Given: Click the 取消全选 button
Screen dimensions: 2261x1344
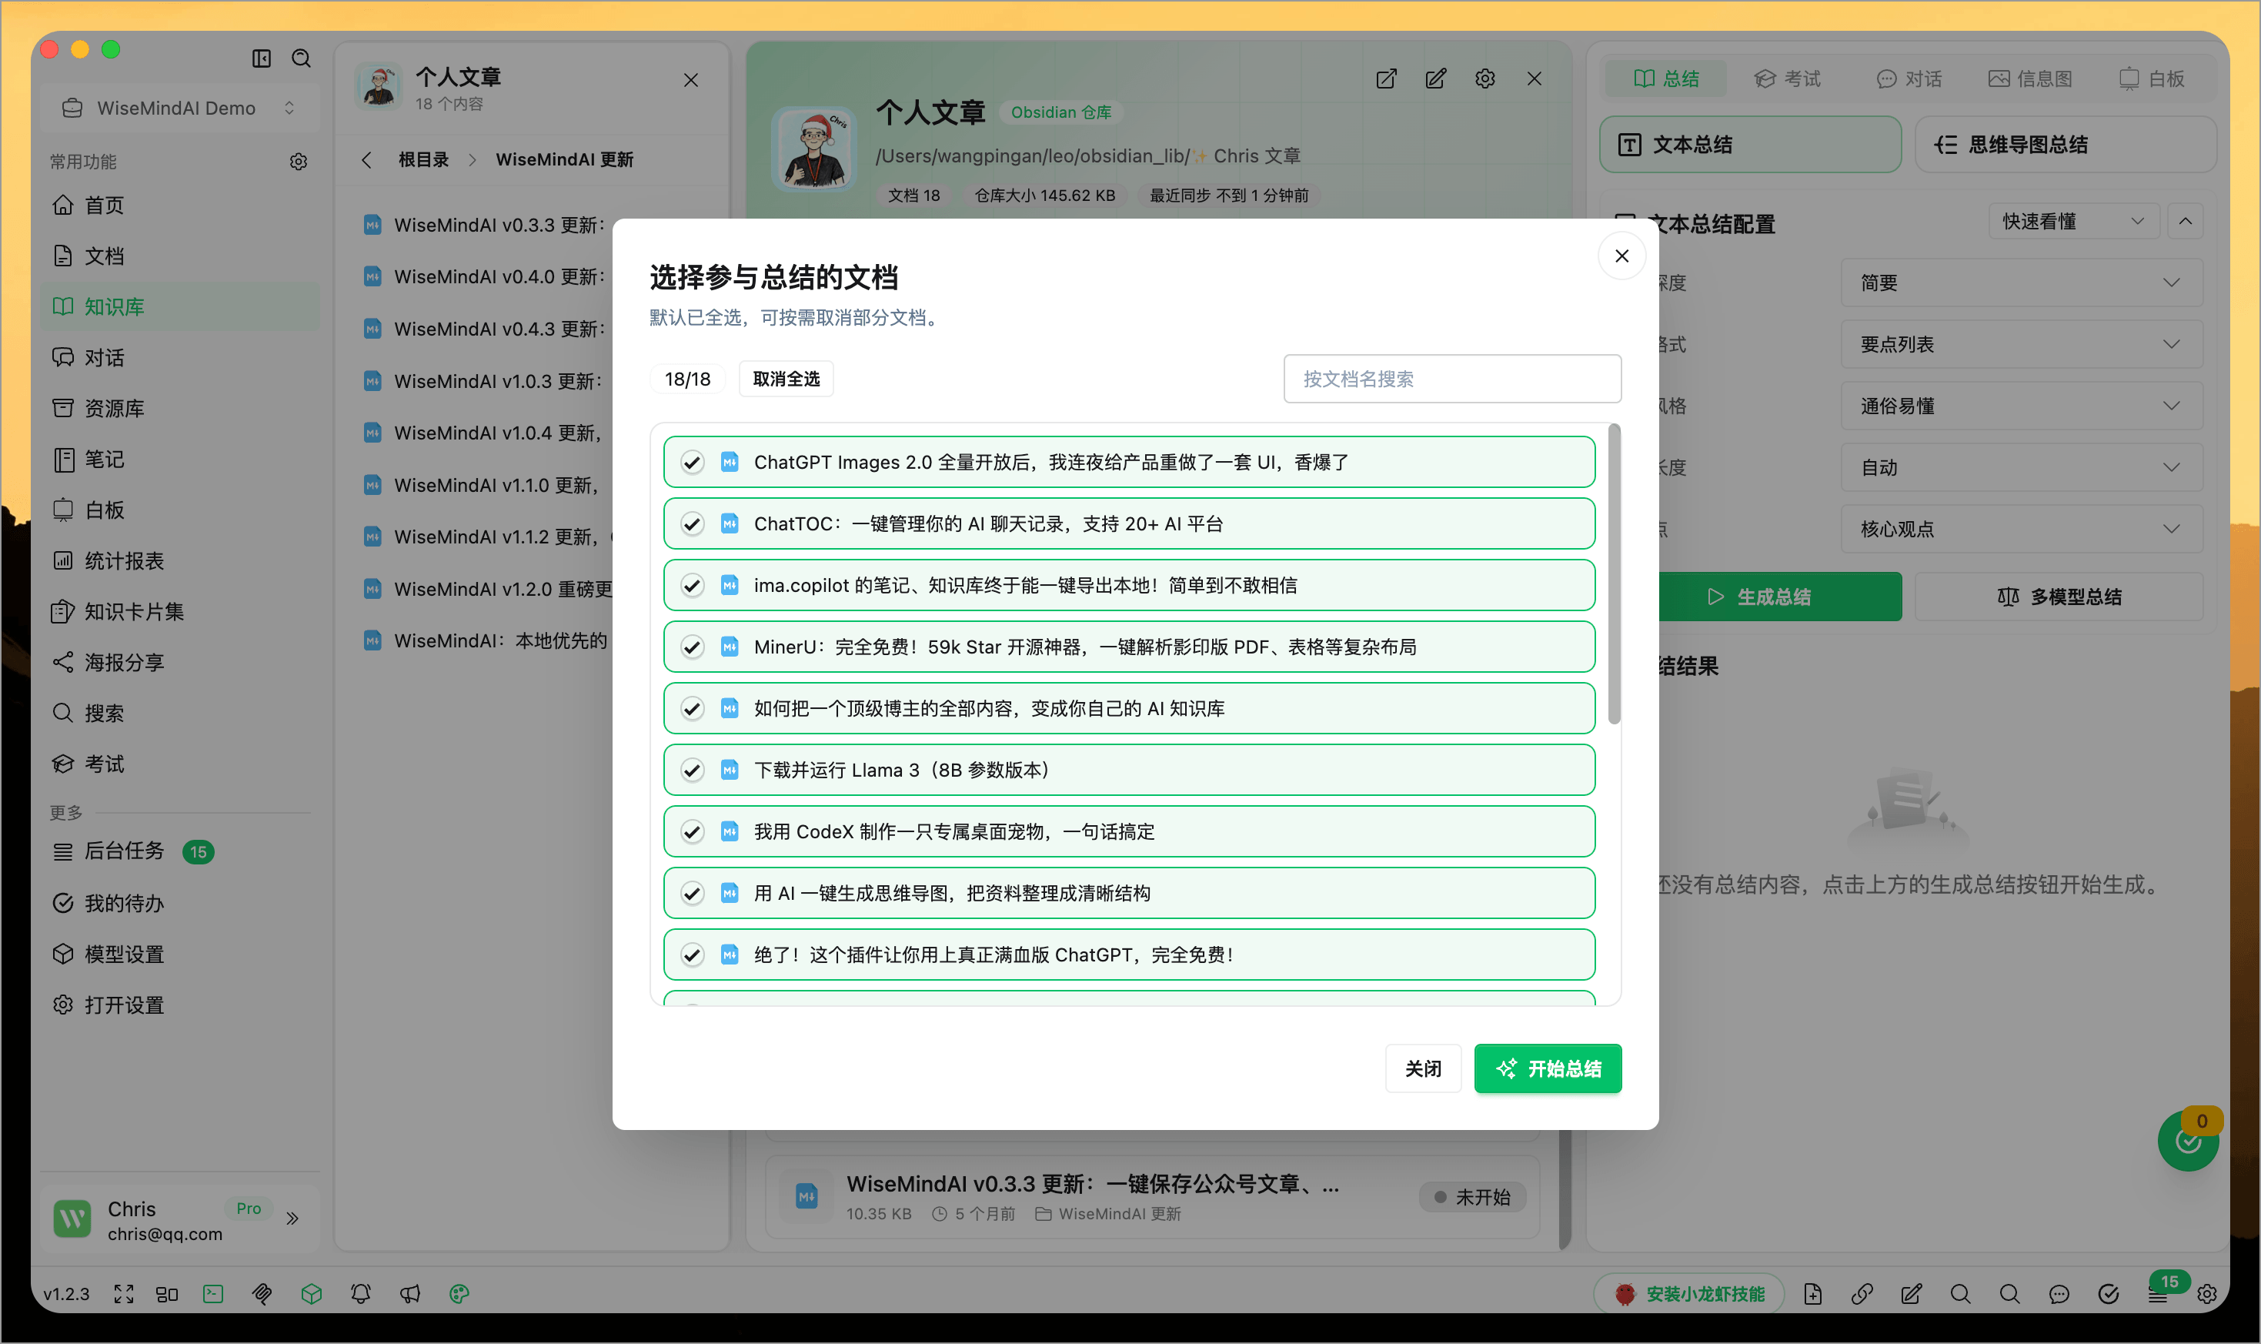Looking at the screenshot, I should click(x=786, y=379).
